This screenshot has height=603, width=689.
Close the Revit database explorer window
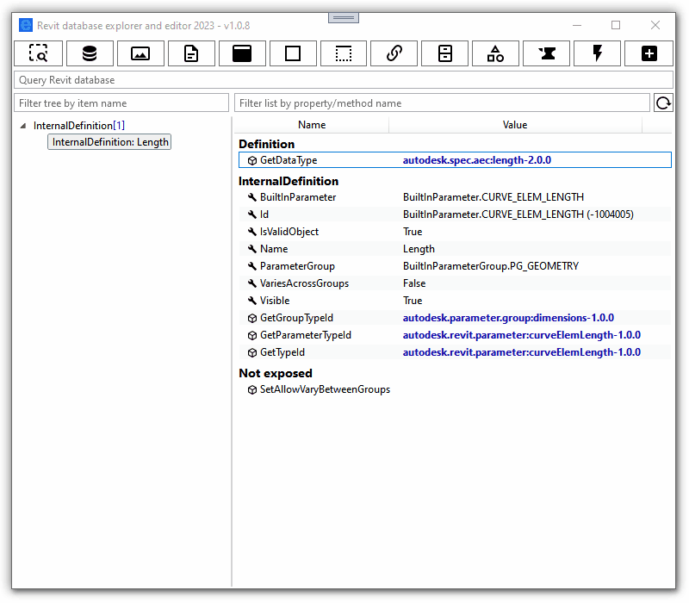point(655,26)
